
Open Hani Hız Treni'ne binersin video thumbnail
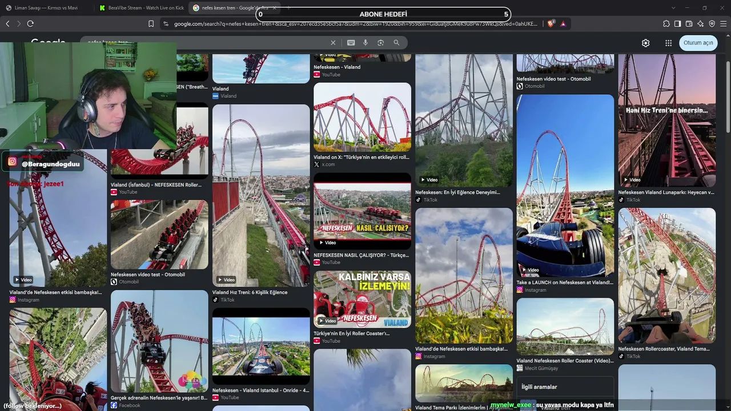point(667,120)
